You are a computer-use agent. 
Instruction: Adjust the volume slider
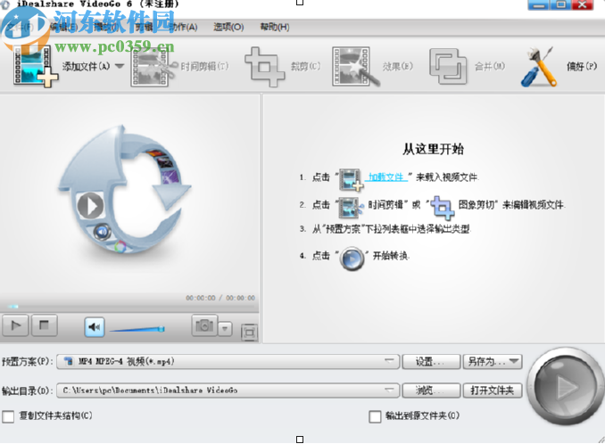click(137, 329)
